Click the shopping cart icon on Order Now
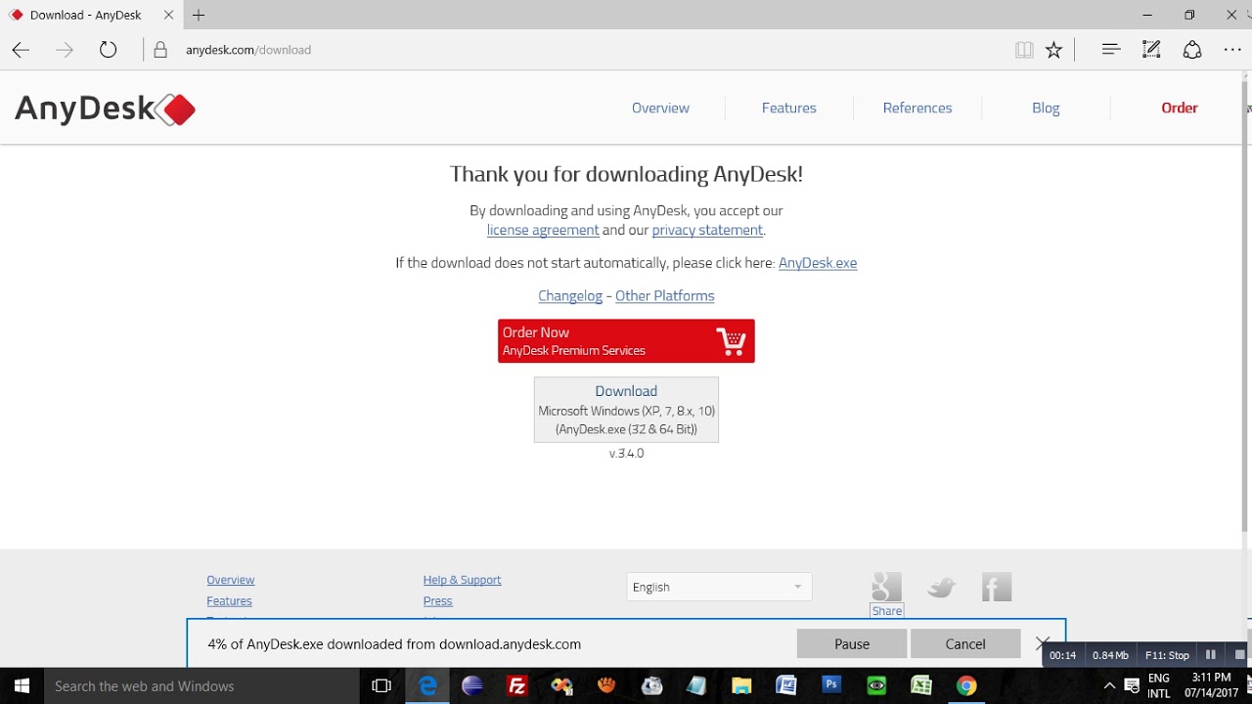 731,341
